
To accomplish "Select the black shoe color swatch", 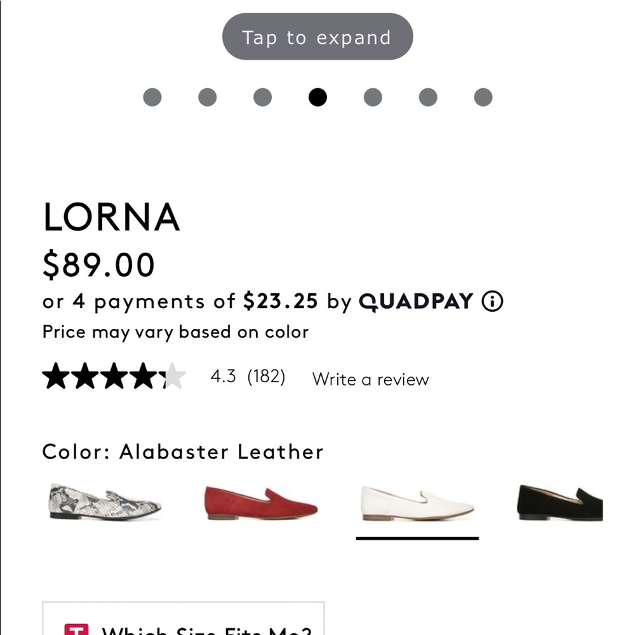I will [560, 502].
